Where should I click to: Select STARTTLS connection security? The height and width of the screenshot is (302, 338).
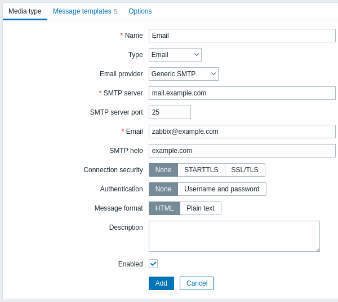[201, 170]
